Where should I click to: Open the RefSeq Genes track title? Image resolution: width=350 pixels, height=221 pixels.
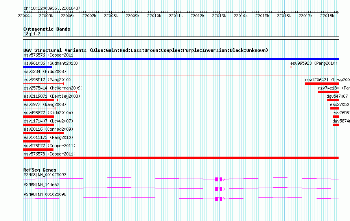[x=40, y=170]
